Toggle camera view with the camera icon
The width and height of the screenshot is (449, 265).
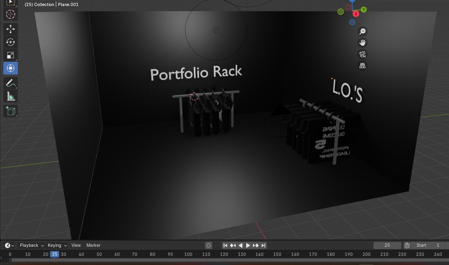362,54
